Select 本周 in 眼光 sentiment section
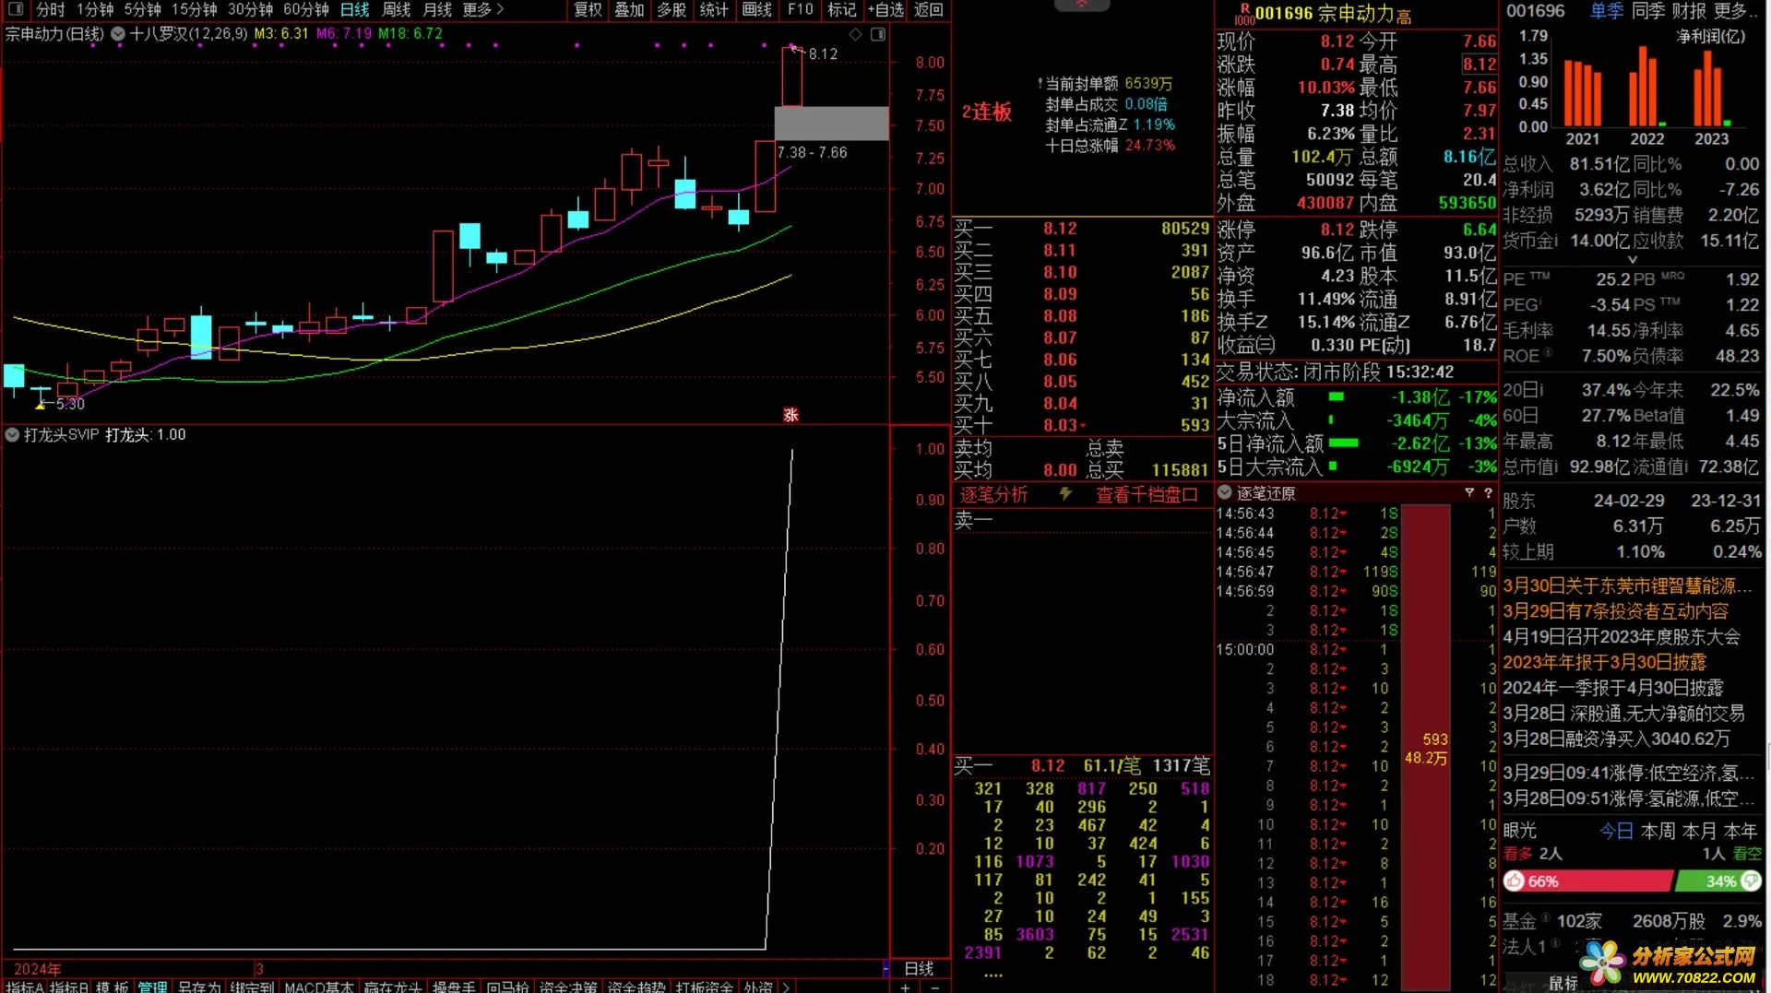Viewport: 1771px width, 993px height. coord(1658,831)
